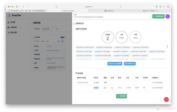This screenshot has height=112, width=177.
Task: Open the 设备列表 sidebar item
Action: (12, 27)
